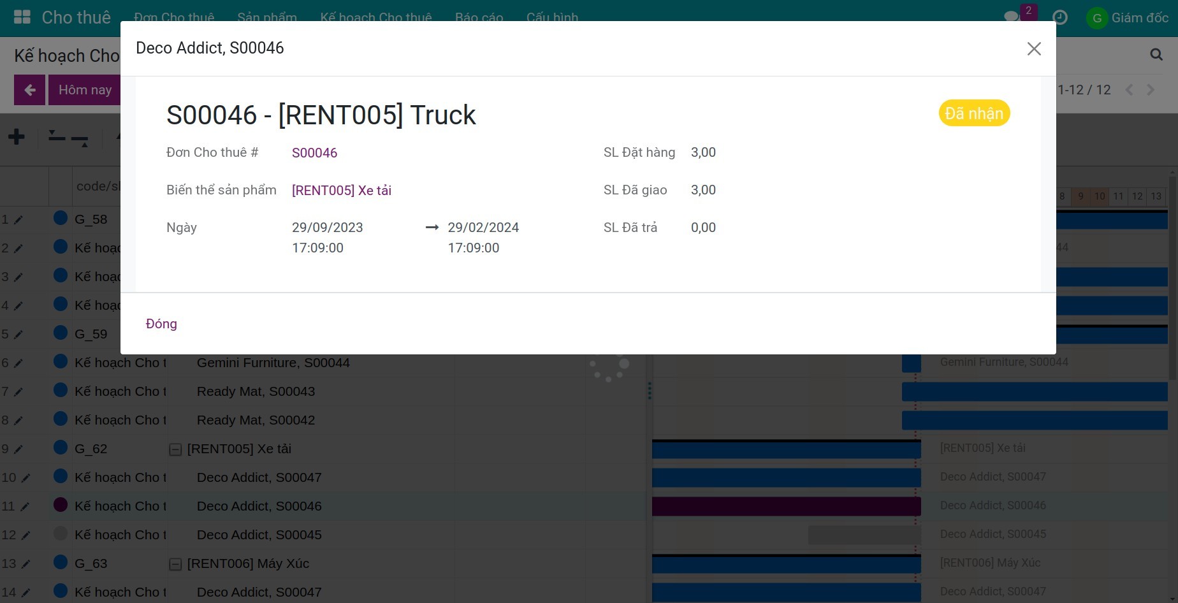Click the Gantt splitter handle dots
Viewport: 1178px width, 603px height.
[650, 391]
